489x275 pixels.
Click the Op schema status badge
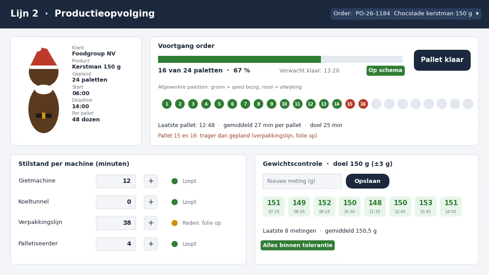pyautogui.click(x=386, y=70)
